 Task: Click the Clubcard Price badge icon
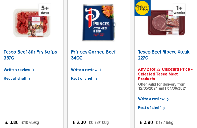coord(142,8)
